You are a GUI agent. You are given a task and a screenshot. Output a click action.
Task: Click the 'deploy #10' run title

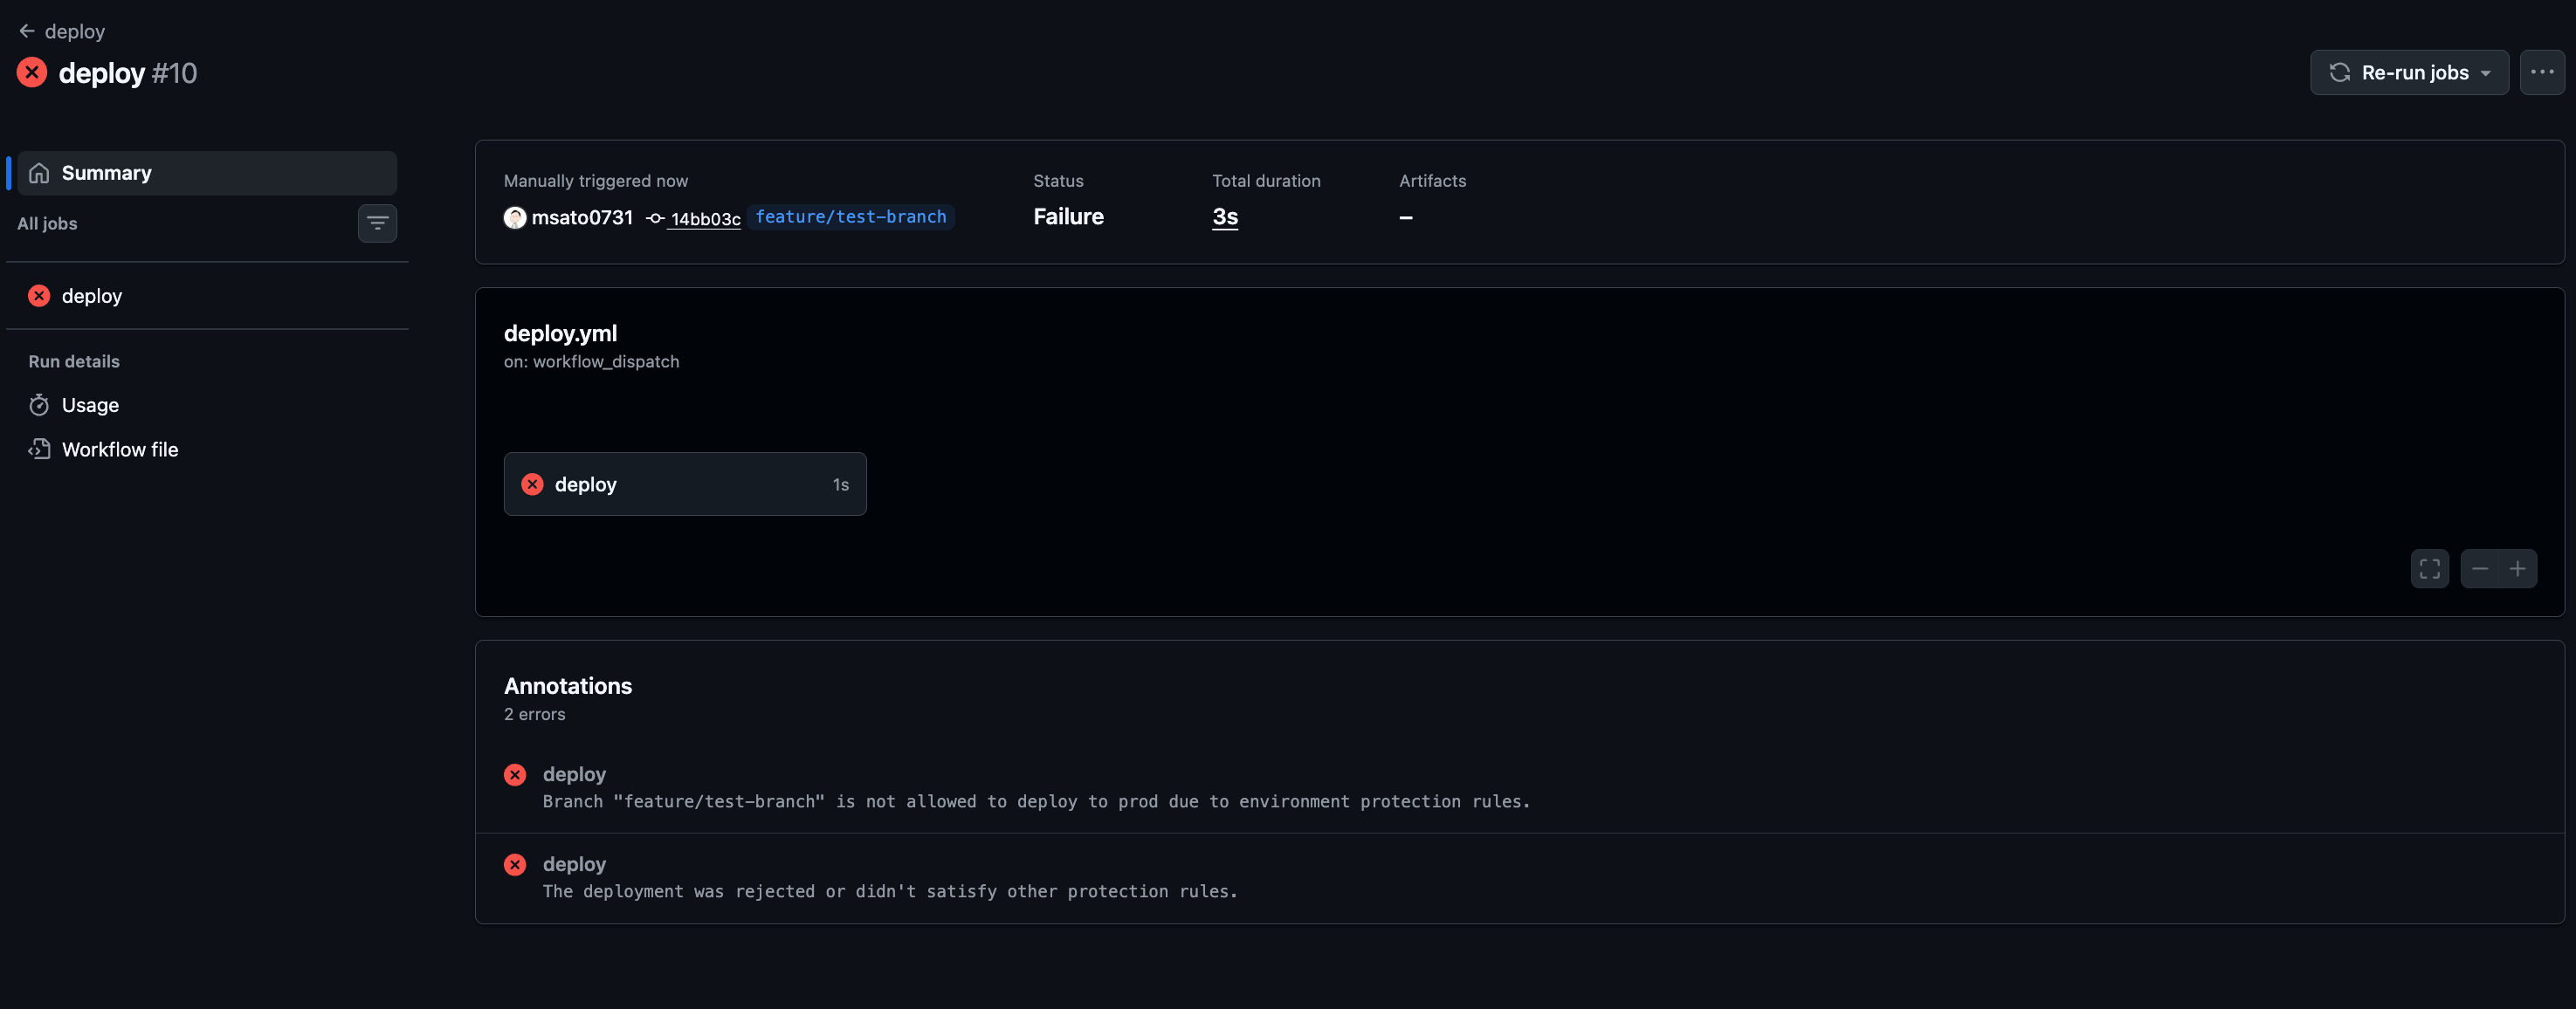click(128, 73)
